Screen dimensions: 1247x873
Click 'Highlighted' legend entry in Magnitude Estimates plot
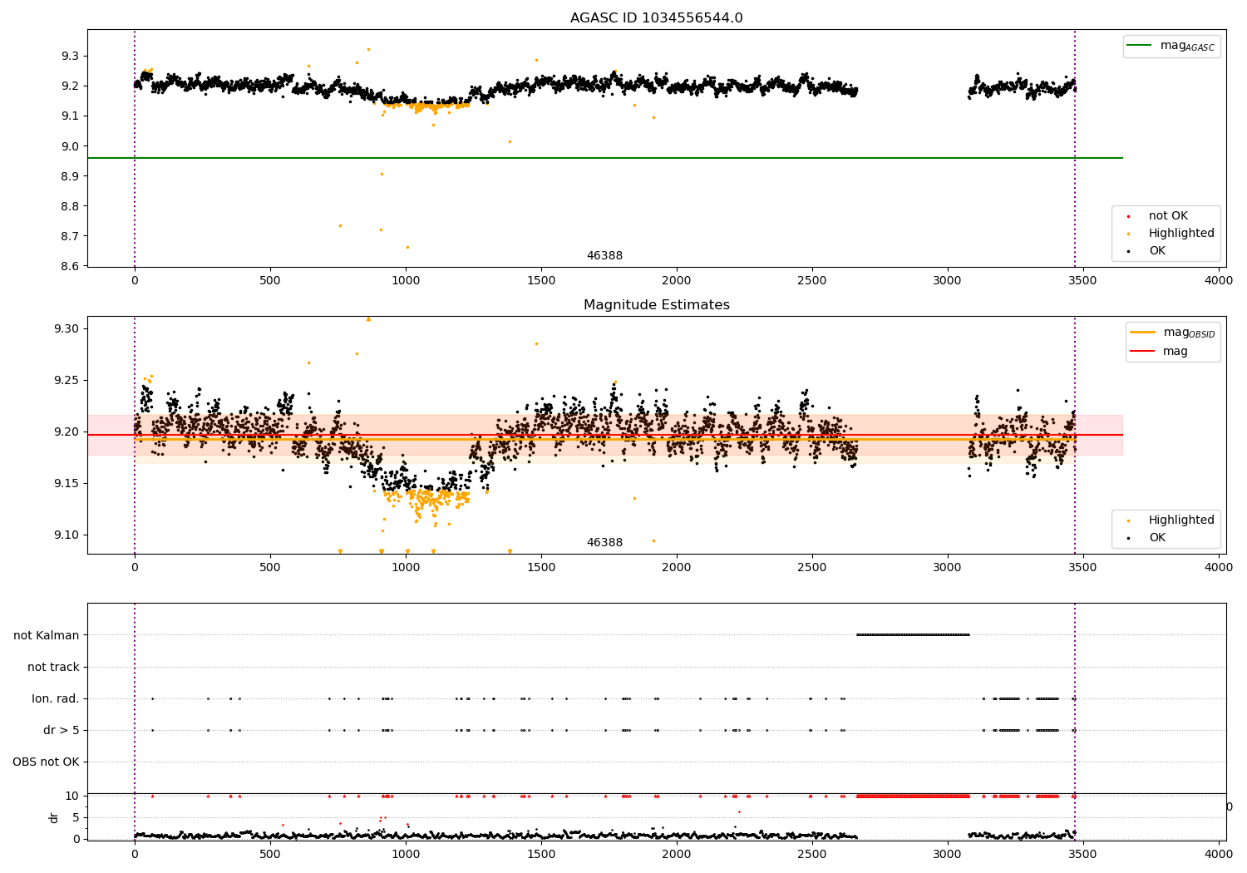1181,520
